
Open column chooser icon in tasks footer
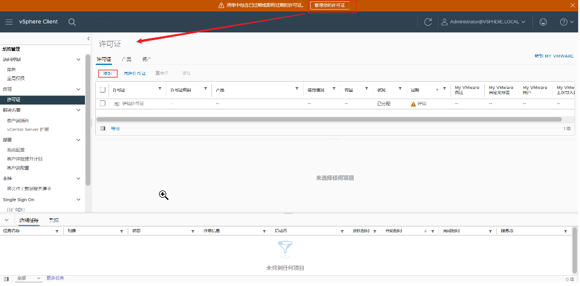coord(6,279)
